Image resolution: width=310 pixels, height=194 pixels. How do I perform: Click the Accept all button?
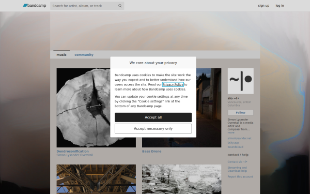coord(153,117)
